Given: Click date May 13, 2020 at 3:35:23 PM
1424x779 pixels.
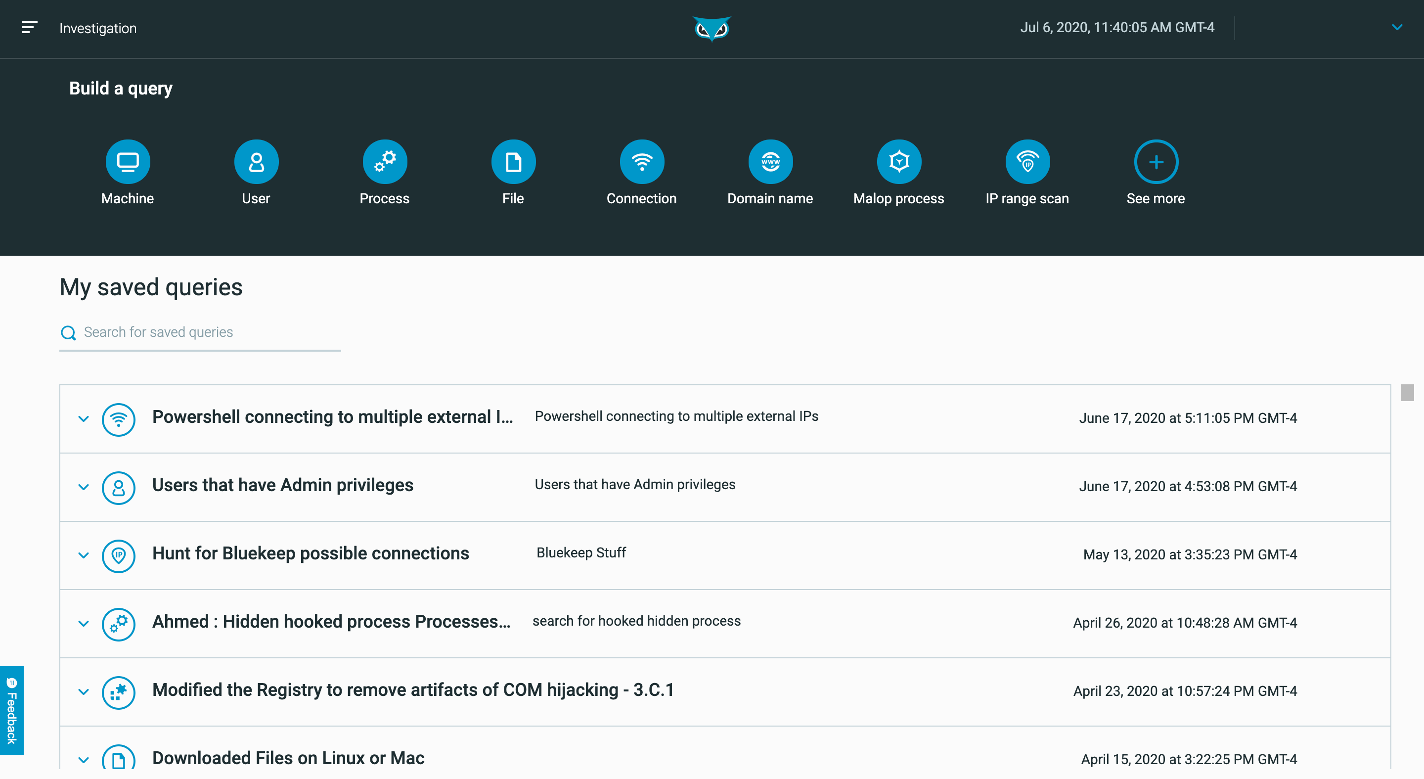Looking at the screenshot, I should click(1190, 554).
